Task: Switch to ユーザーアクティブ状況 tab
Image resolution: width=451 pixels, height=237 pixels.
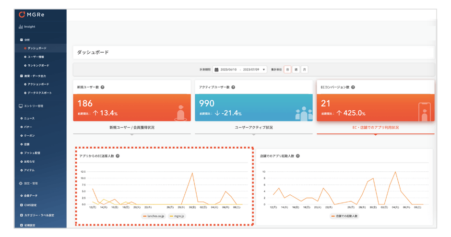Action: [x=253, y=128]
